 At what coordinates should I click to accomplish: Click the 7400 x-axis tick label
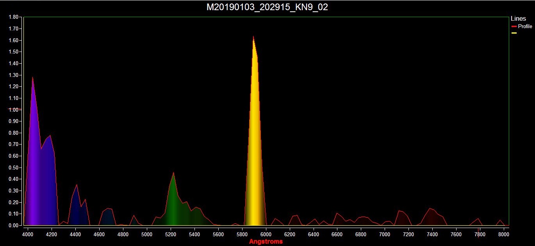point(432,235)
